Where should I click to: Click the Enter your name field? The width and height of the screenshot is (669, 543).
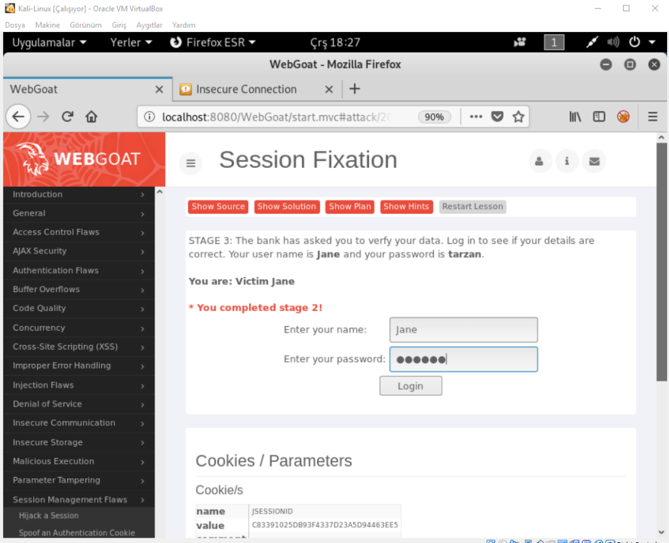point(463,330)
